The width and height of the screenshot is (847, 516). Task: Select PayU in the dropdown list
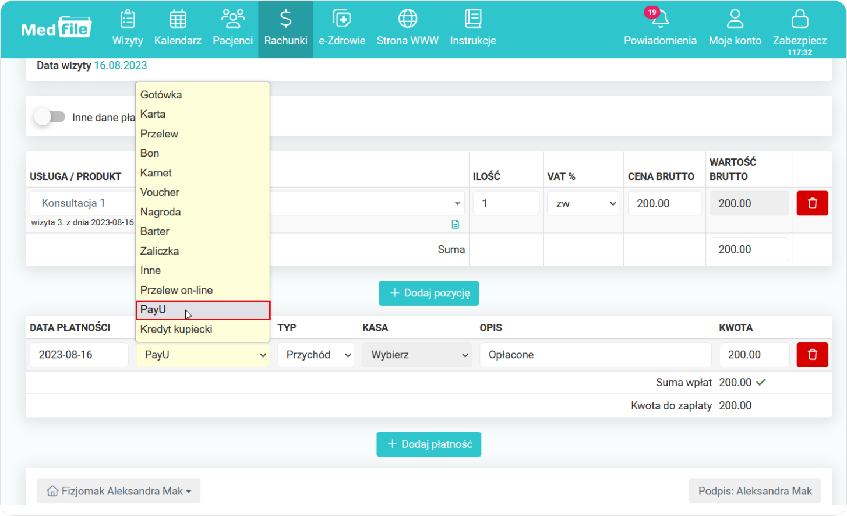pyautogui.click(x=203, y=310)
